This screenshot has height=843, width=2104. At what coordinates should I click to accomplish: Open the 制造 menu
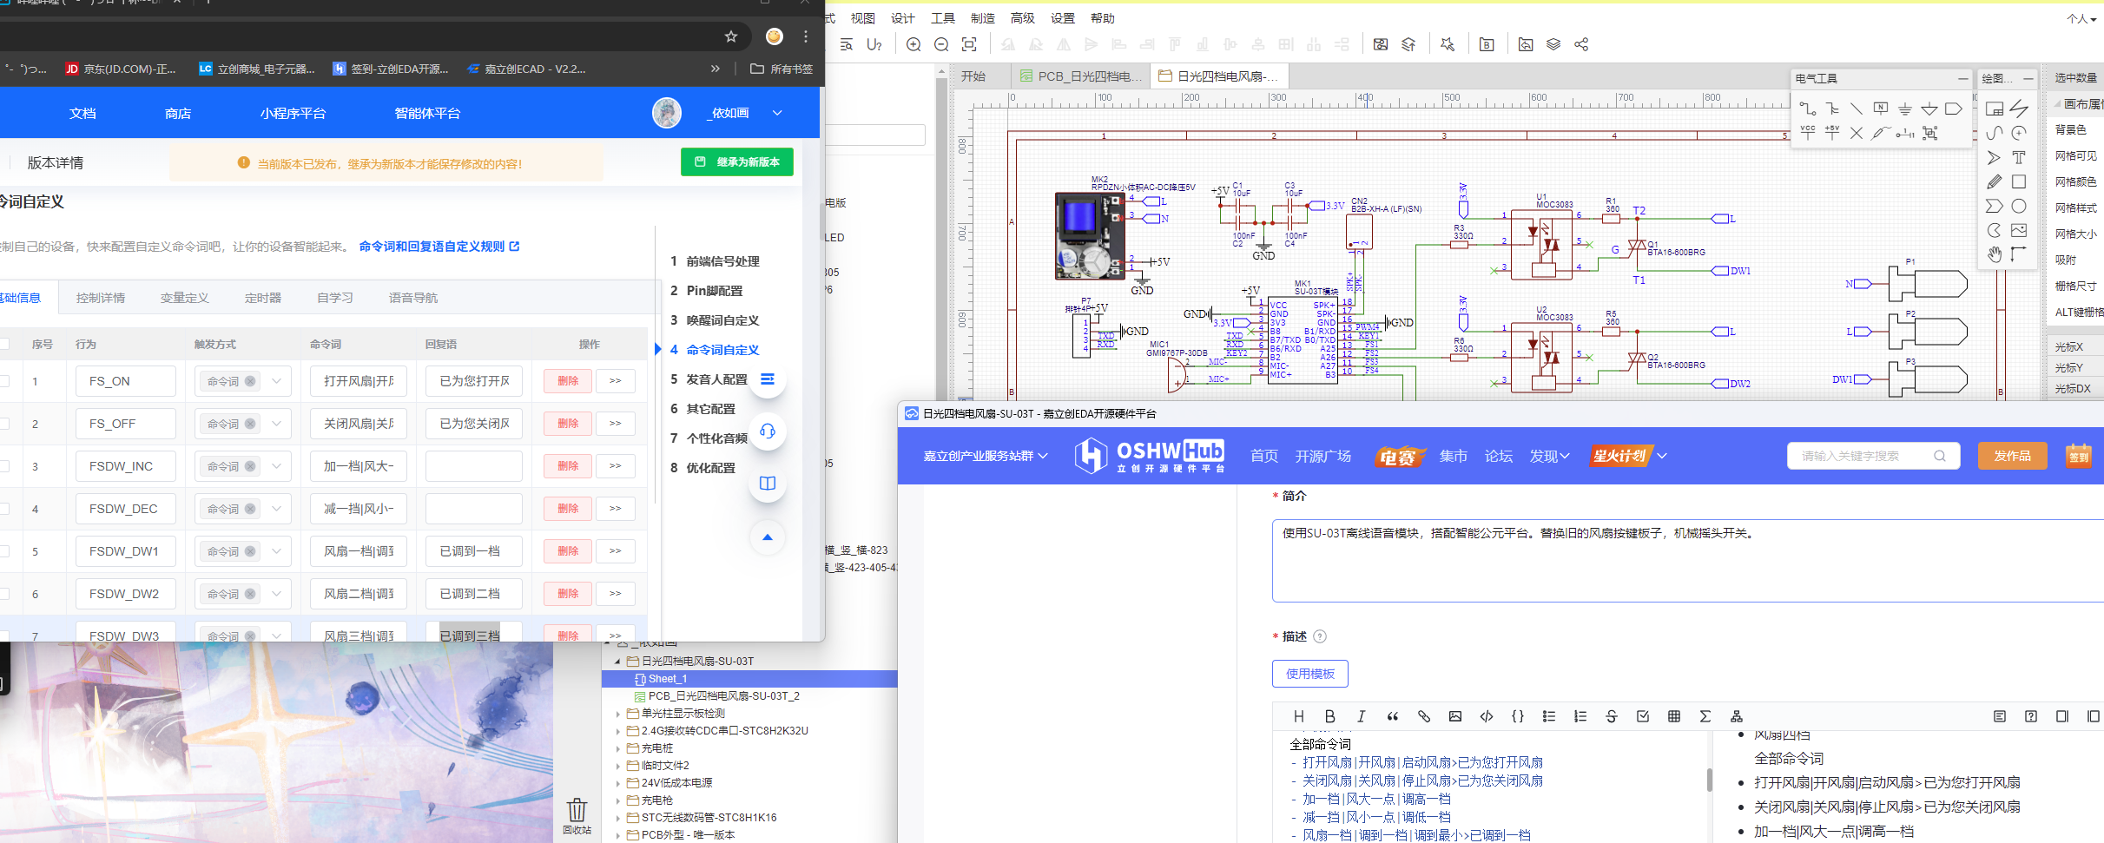coord(982,18)
